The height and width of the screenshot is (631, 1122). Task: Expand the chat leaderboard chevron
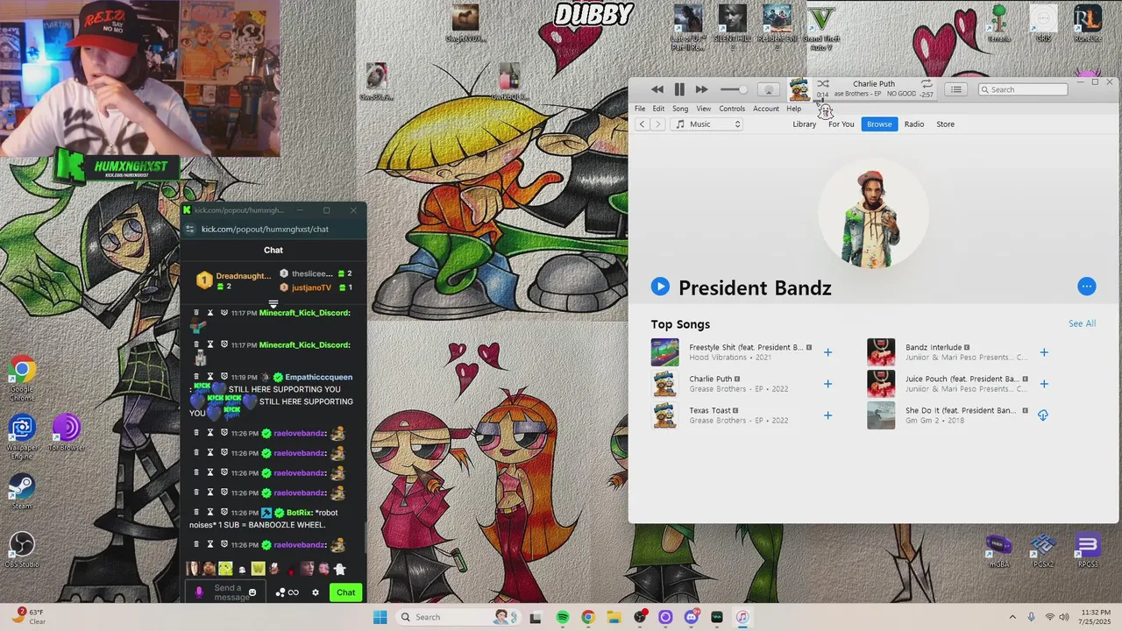(x=273, y=304)
